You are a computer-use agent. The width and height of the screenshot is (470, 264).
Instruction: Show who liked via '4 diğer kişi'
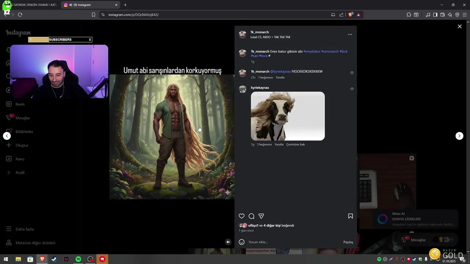[272, 225]
